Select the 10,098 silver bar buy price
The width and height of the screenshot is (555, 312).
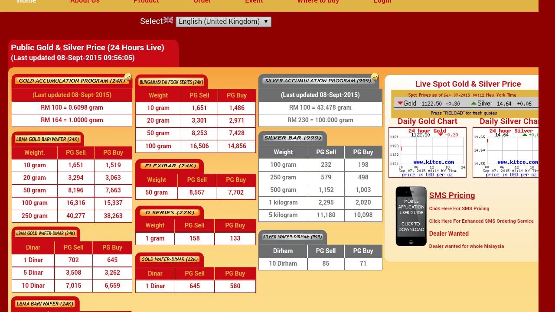pos(363,215)
